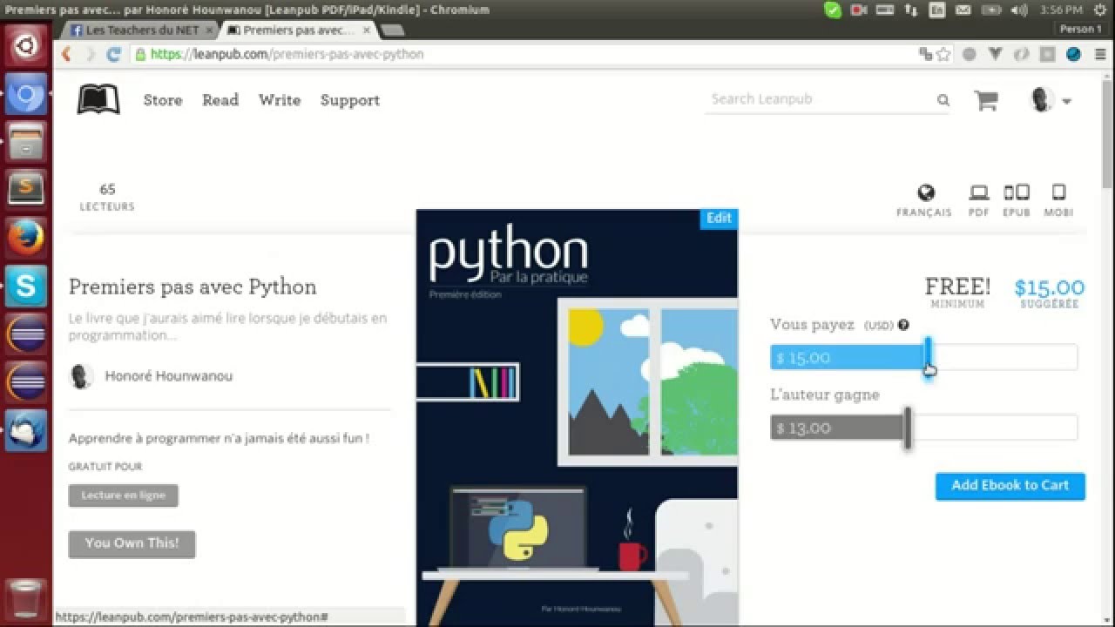Image resolution: width=1115 pixels, height=627 pixels.
Task: Open the Store menu item
Action: (163, 100)
